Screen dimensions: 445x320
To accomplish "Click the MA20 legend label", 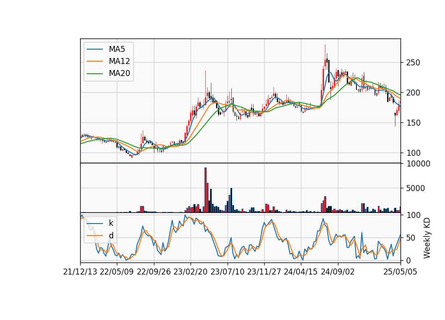I will [x=119, y=74].
